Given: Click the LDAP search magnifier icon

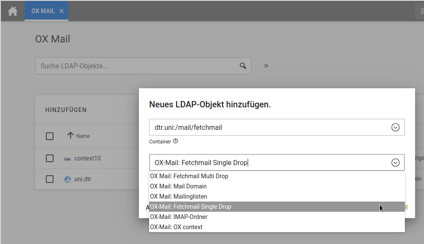Looking at the screenshot, I should (243, 66).
